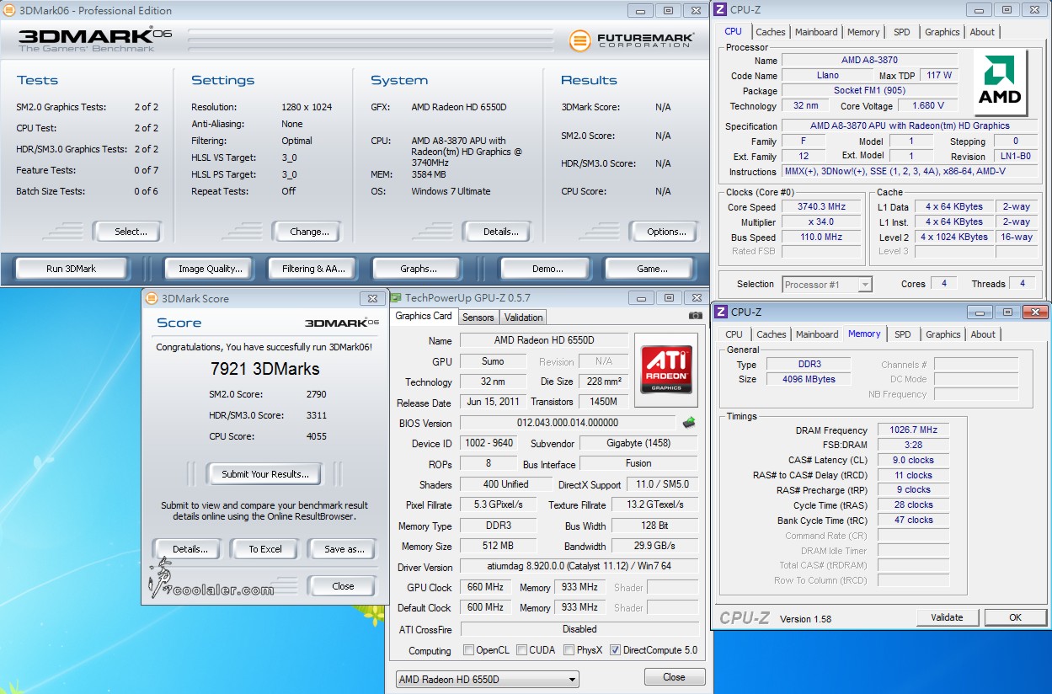Switch to the Sensors tab in GPU-Z
The image size is (1052, 694).
pos(478,318)
